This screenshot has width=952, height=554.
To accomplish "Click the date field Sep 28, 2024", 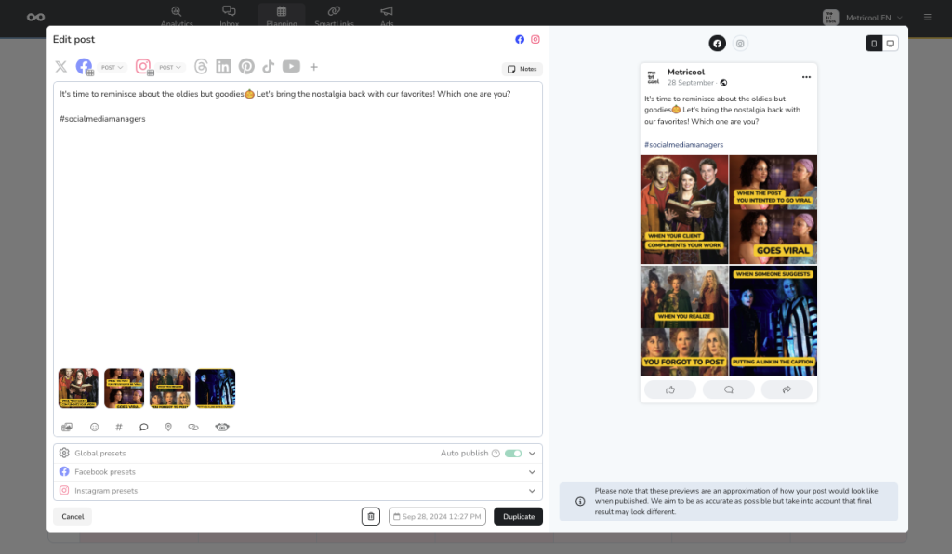I will click(437, 517).
